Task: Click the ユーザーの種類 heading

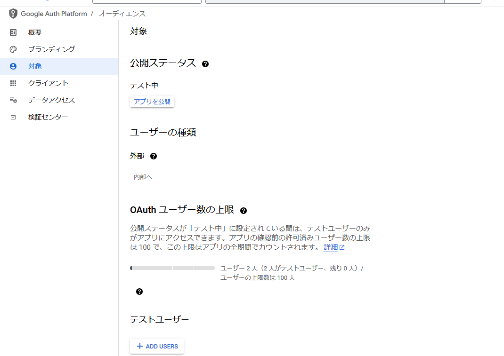Action: [x=163, y=132]
